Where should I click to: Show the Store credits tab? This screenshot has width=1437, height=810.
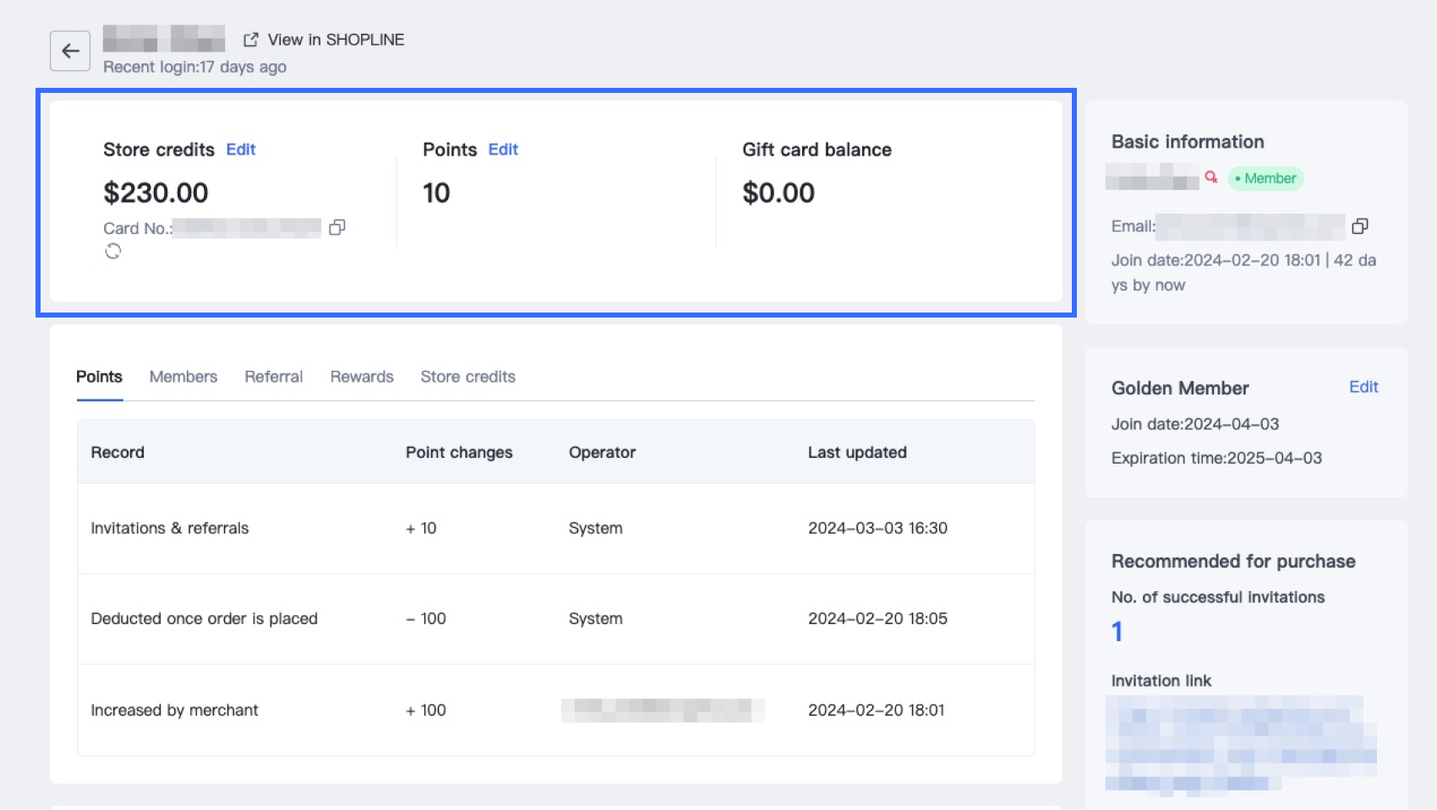pyautogui.click(x=467, y=377)
